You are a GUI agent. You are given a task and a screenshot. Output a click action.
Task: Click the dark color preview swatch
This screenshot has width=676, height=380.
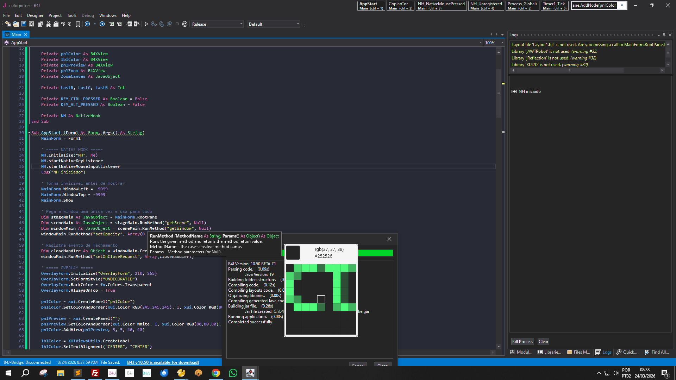coord(293,252)
